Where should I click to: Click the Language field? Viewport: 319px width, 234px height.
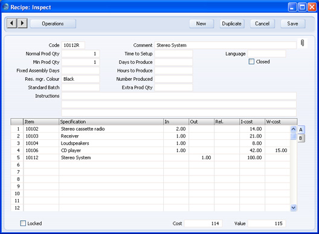266,54
